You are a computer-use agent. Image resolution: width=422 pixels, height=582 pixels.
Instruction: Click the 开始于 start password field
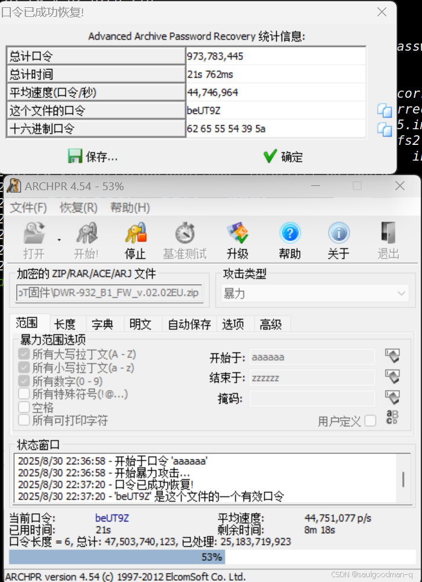(x=312, y=357)
